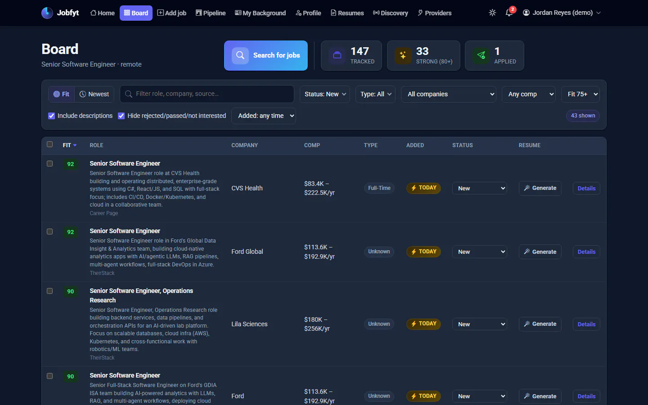Toggle the Include descriptions checkbox

(51, 116)
